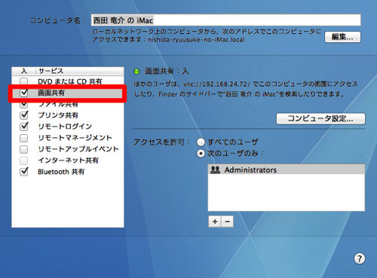Click the 入 column header
The image size is (377, 278).
click(24, 71)
